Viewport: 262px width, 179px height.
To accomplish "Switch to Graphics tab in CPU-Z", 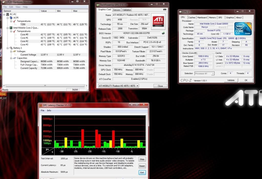I will point(230,18).
